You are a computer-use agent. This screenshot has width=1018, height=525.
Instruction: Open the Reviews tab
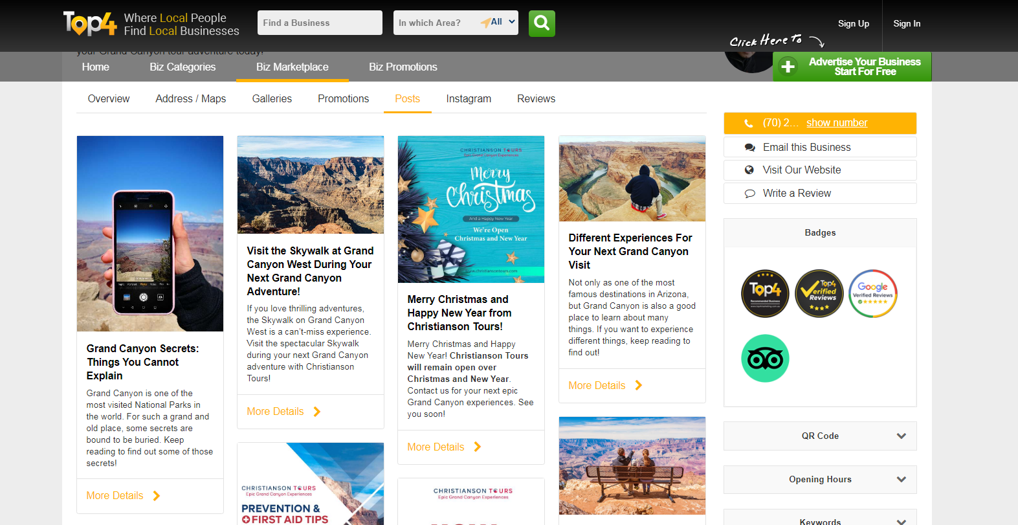pos(536,98)
